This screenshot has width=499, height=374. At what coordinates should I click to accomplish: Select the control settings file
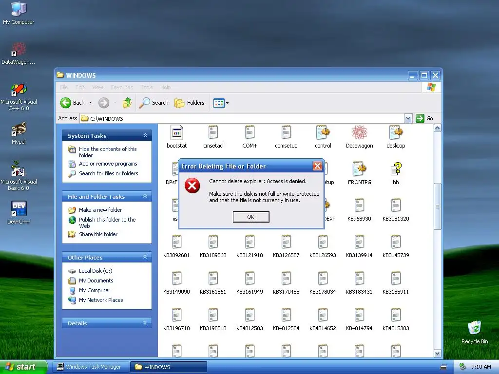[323, 137]
